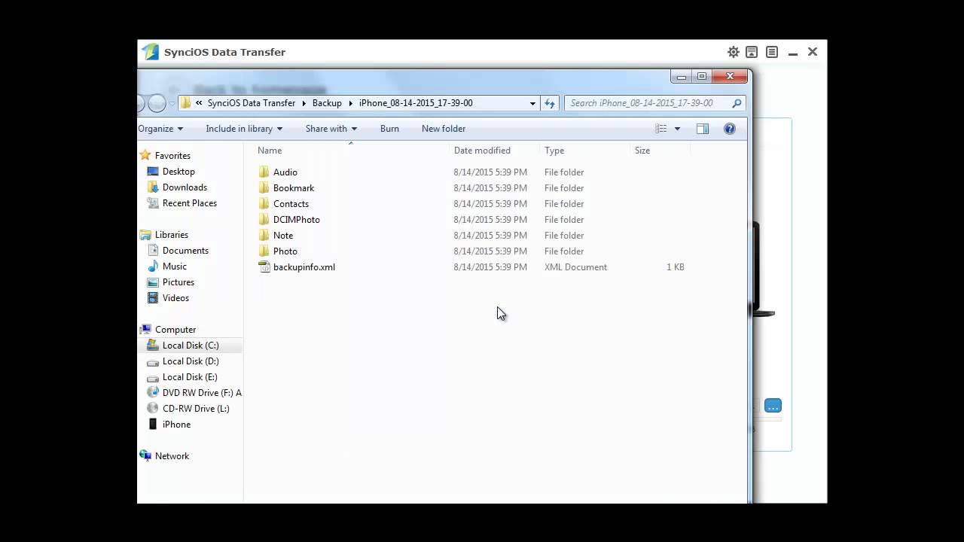Select the Note folder icon

click(x=264, y=236)
